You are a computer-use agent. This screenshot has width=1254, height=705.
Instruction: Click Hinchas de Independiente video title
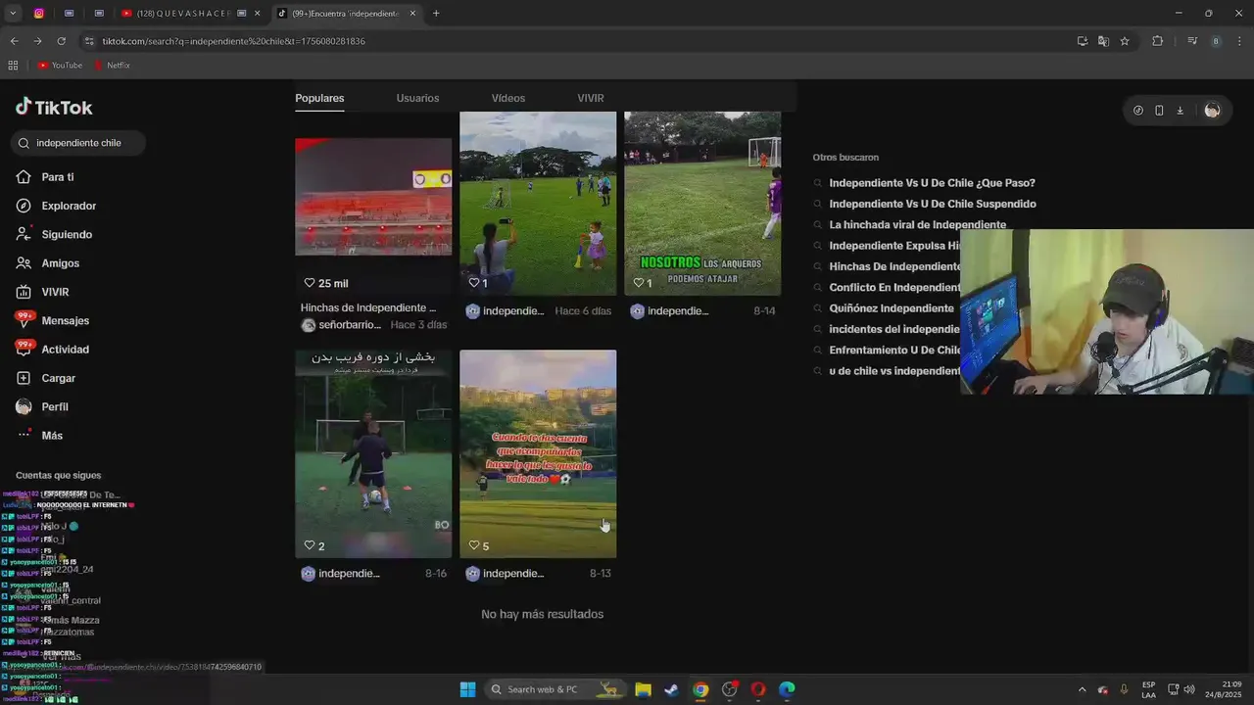click(x=368, y=307)
